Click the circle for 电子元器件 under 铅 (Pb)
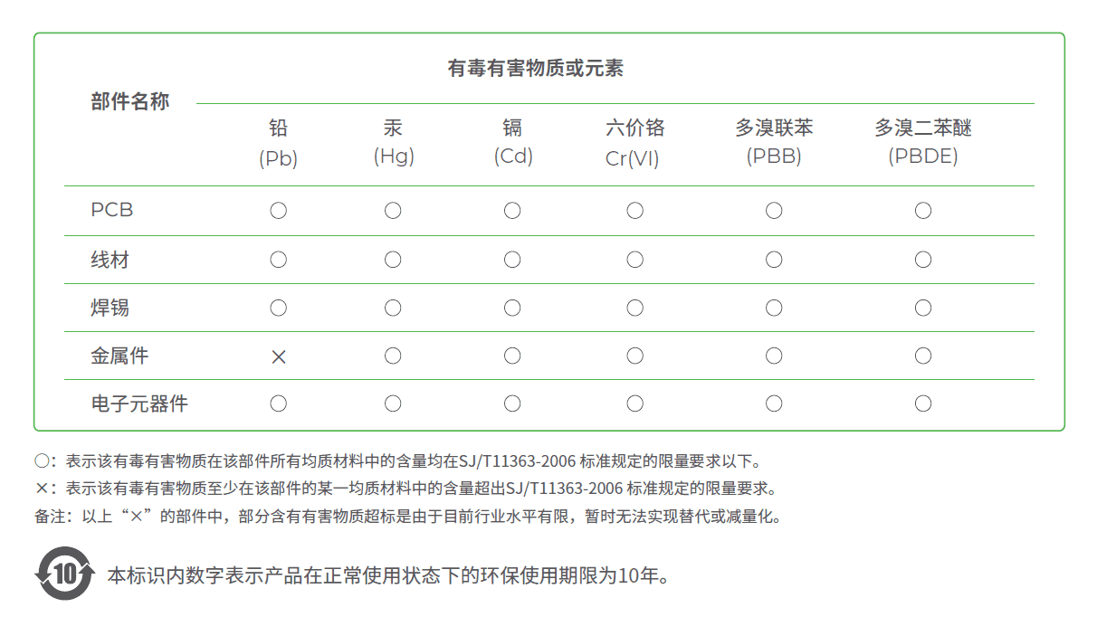Viewport: 1116px width, 617px height. point(279,403)
